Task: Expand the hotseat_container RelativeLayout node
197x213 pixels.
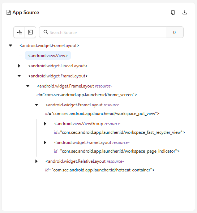Action: [37, 161]
